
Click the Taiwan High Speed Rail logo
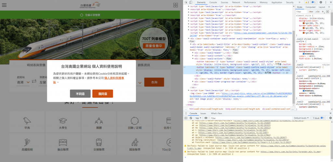(90, 5)
